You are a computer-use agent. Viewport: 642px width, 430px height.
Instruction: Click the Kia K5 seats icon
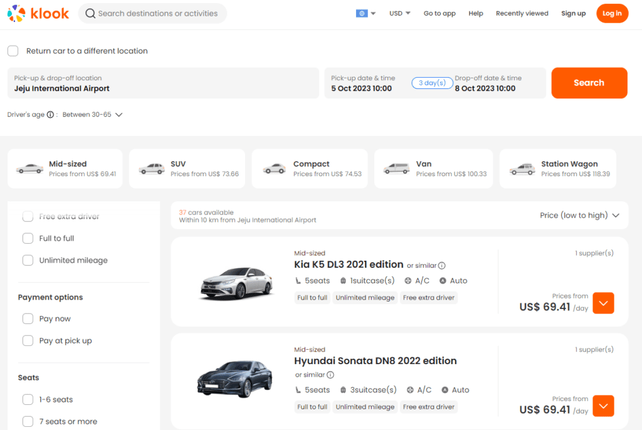(298, 281)
